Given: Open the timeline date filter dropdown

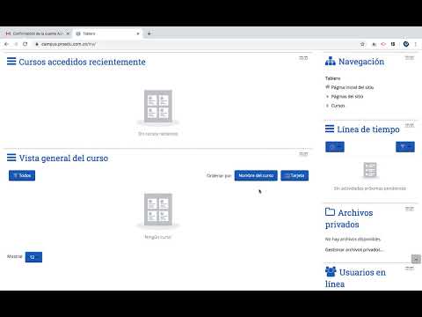Looking at the screenshot, I should (335, 147).
